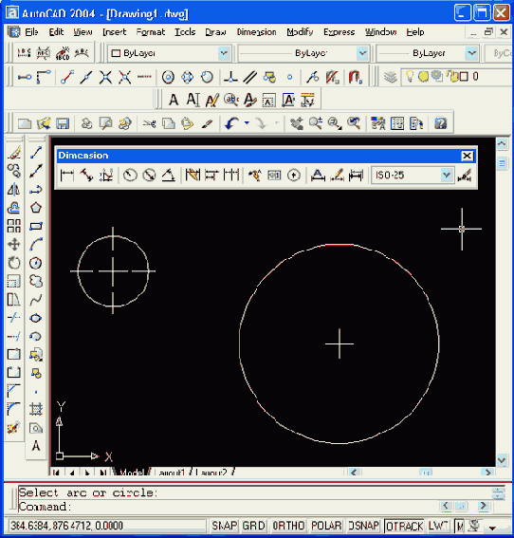This screenshot has height=538, width=514.
Task: Toggle LWT lineweight display
Action: click(x=438, y=526)
